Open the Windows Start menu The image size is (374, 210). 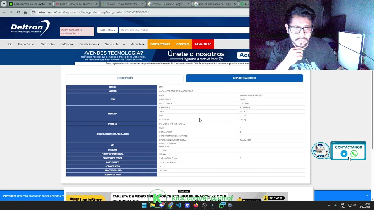pos(144,205)
